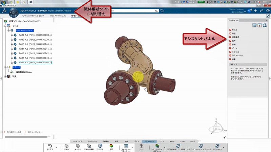
Task: Open シミュレーションオプション toolbar icon
Action: coord(157,146)
